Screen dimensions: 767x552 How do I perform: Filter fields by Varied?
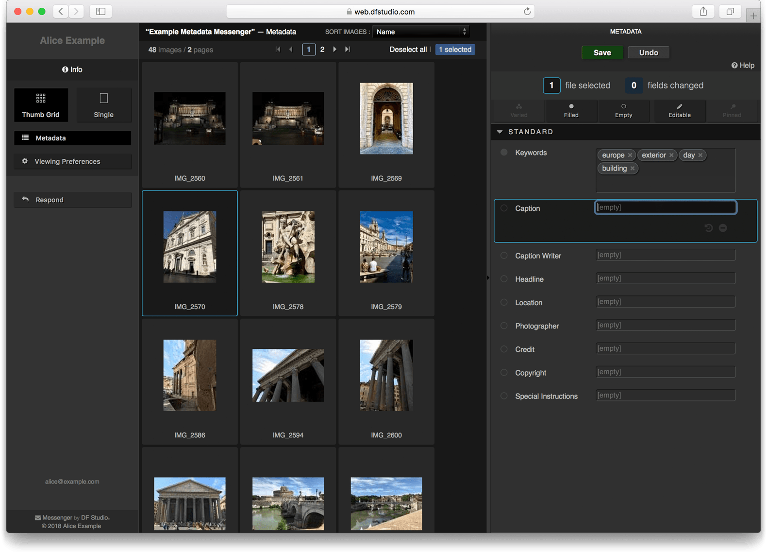pyautogui.click(x=519, y=110)
